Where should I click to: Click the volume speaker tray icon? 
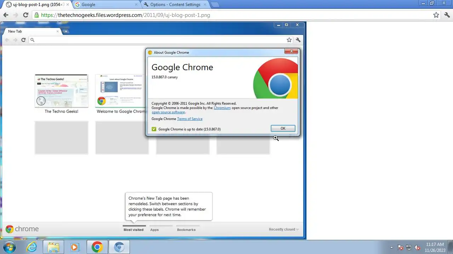click(x=418, y=247)
